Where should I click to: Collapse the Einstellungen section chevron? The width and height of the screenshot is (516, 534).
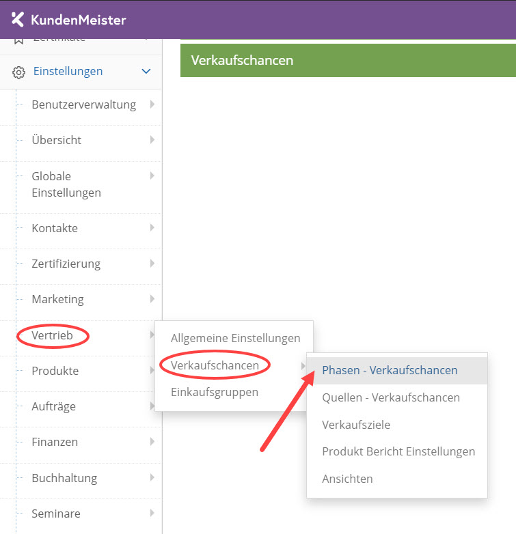coord(146,72)
